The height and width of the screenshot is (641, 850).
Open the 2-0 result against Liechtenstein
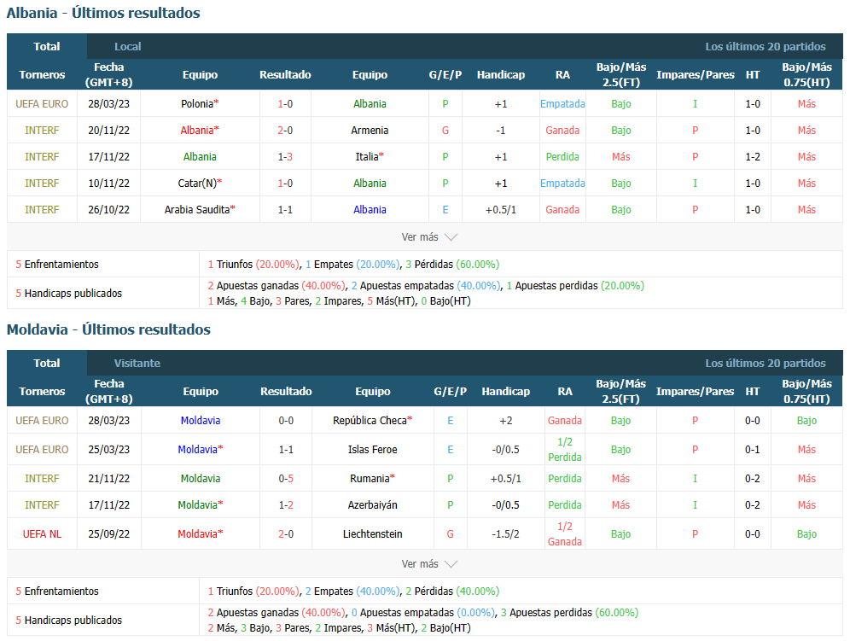[x=286, y=534]
